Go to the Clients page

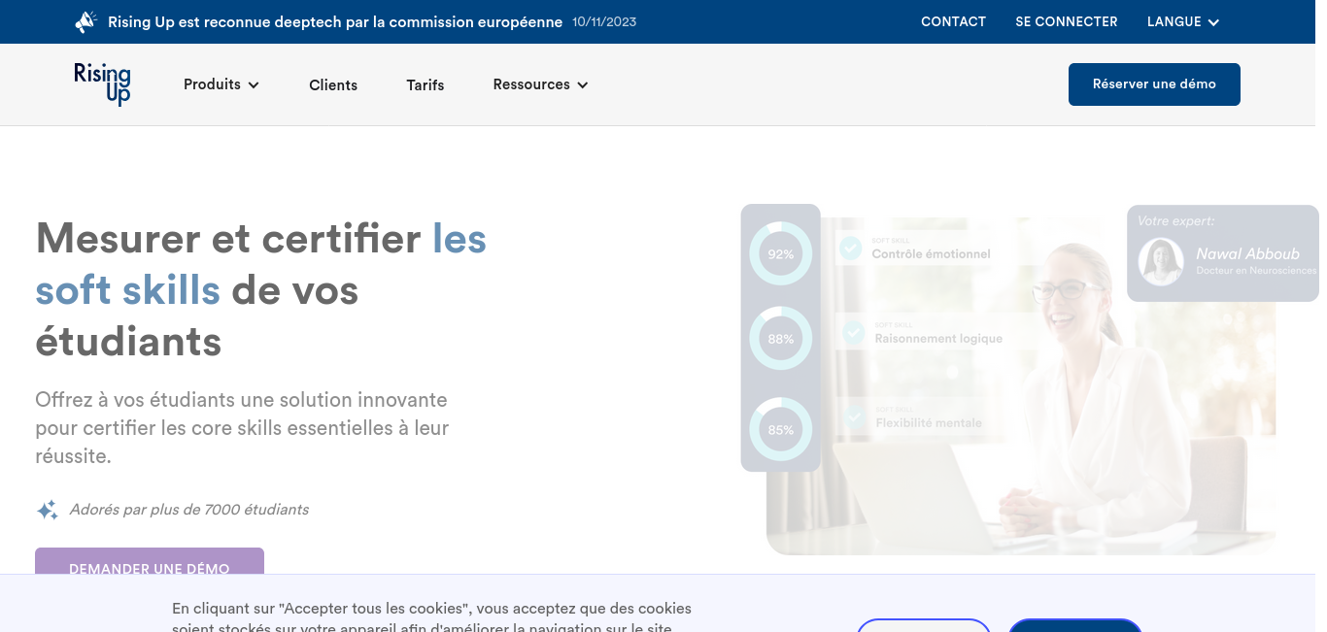click(333, 84)
